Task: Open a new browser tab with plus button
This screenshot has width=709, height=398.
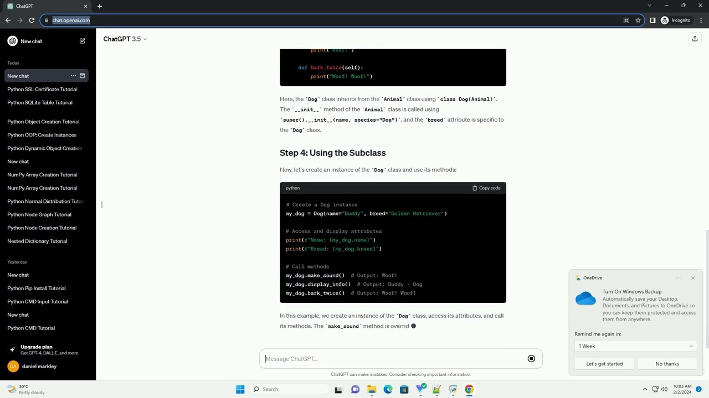Action: click(100, 6)
